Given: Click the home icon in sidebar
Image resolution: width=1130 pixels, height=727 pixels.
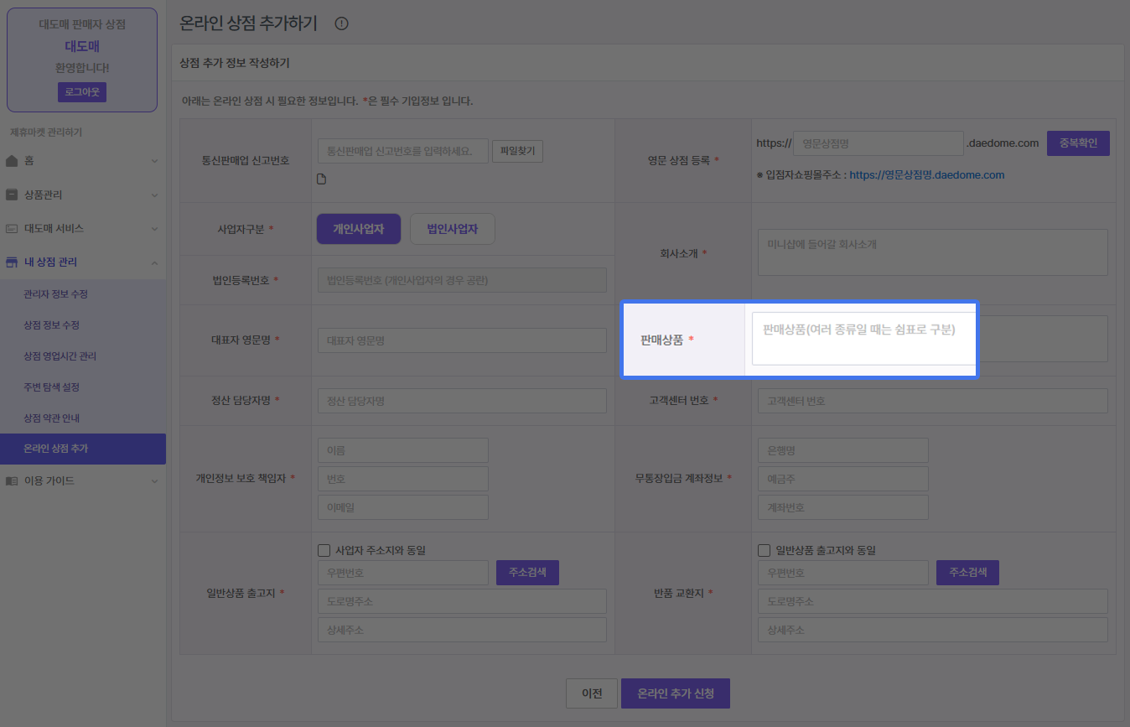Looking at the screenshot, I should 12,160.
